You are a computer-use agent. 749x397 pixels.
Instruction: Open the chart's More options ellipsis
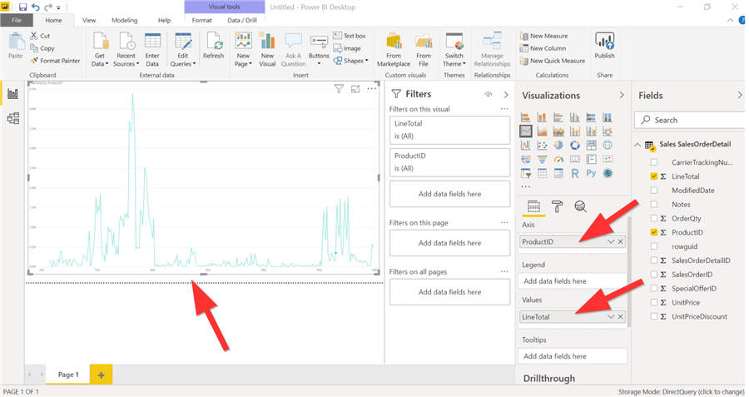(372, 89)
